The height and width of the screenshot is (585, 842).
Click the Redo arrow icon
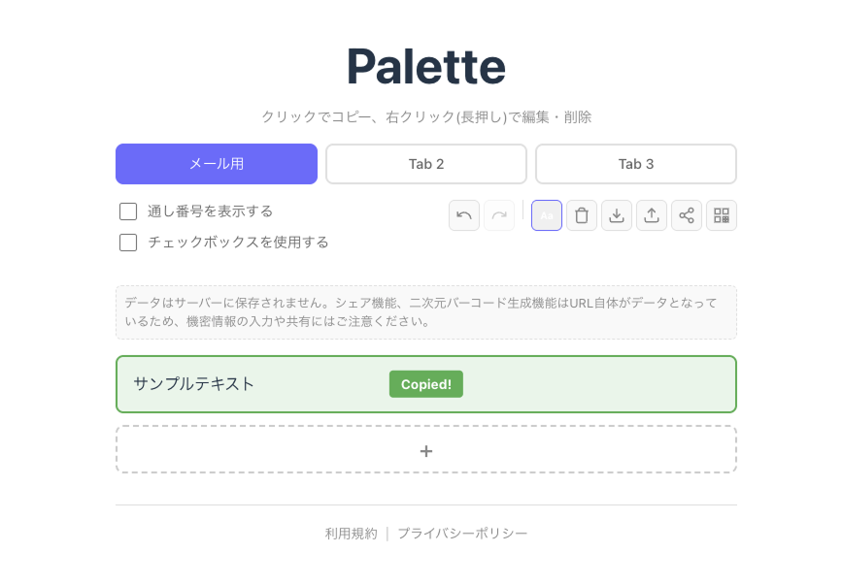498,215
